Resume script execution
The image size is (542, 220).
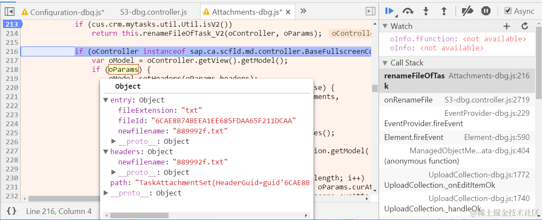[390, 11]
